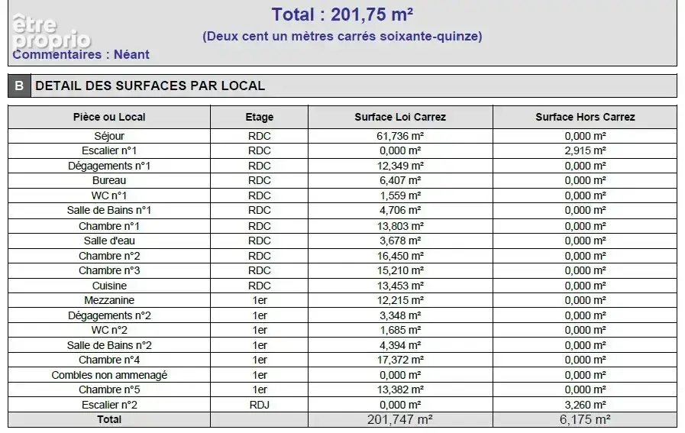Click the value 3,678 m²
685x433 pixels.
click(x=400, y=241)
